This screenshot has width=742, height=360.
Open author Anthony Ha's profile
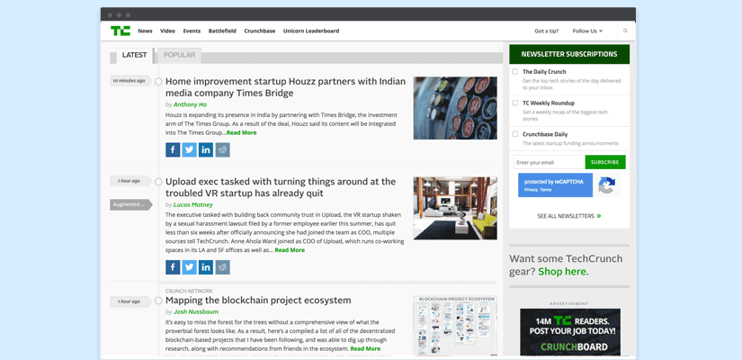(190, 104)
